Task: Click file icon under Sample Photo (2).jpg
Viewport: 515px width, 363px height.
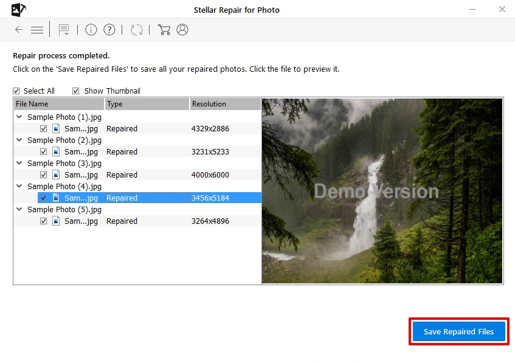Action: [56, 151]
